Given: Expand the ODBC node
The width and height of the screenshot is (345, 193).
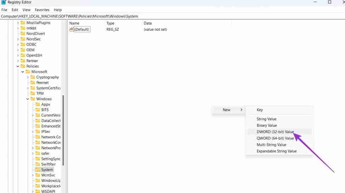Looking at the screenshot, I should (x=18, y=45).
